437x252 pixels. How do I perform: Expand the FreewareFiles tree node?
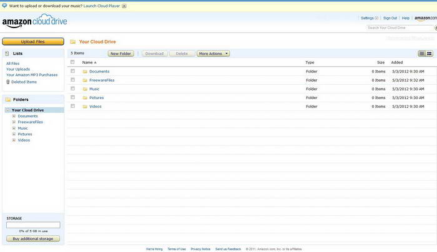pyautogui.click(x=14, y=122)
